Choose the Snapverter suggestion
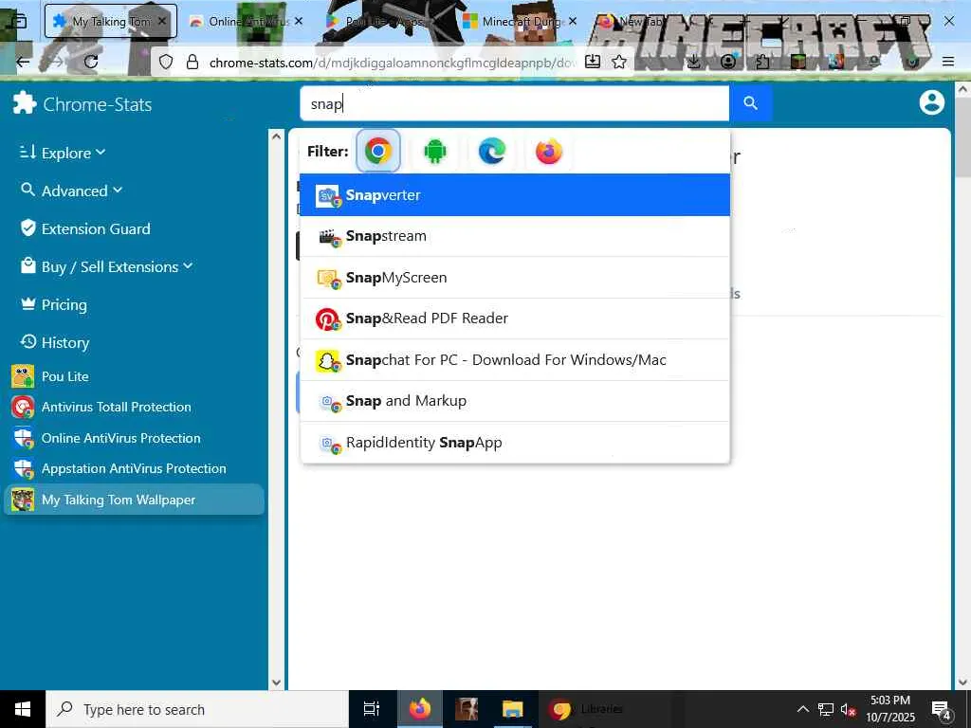 click(515, 195)
